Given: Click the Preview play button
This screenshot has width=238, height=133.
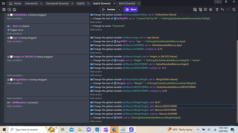Looking at the screenshot, I should 108,10.
